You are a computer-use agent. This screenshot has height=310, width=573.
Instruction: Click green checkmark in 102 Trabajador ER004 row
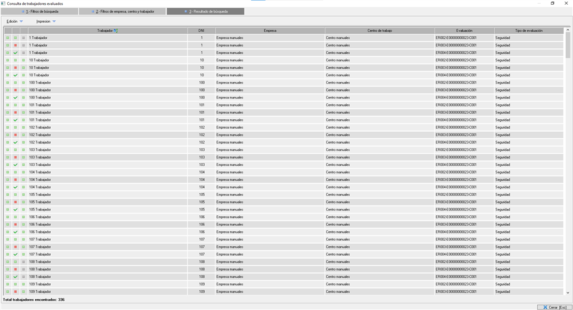coord(16,142)
